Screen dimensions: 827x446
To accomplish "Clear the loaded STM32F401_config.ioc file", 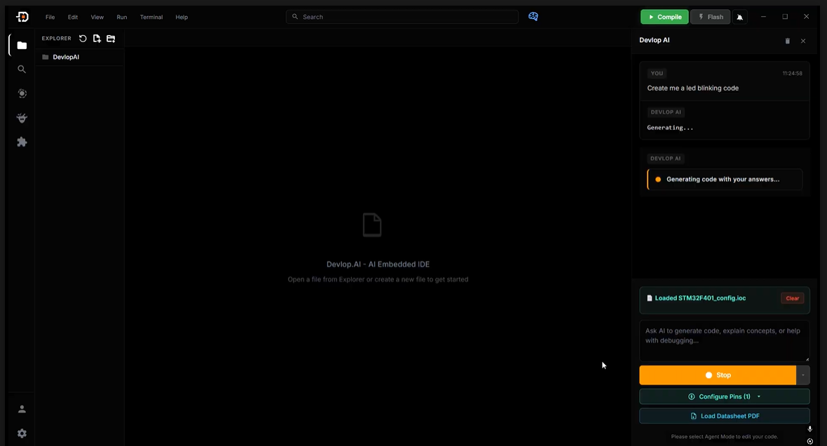I will pos(792,298).
